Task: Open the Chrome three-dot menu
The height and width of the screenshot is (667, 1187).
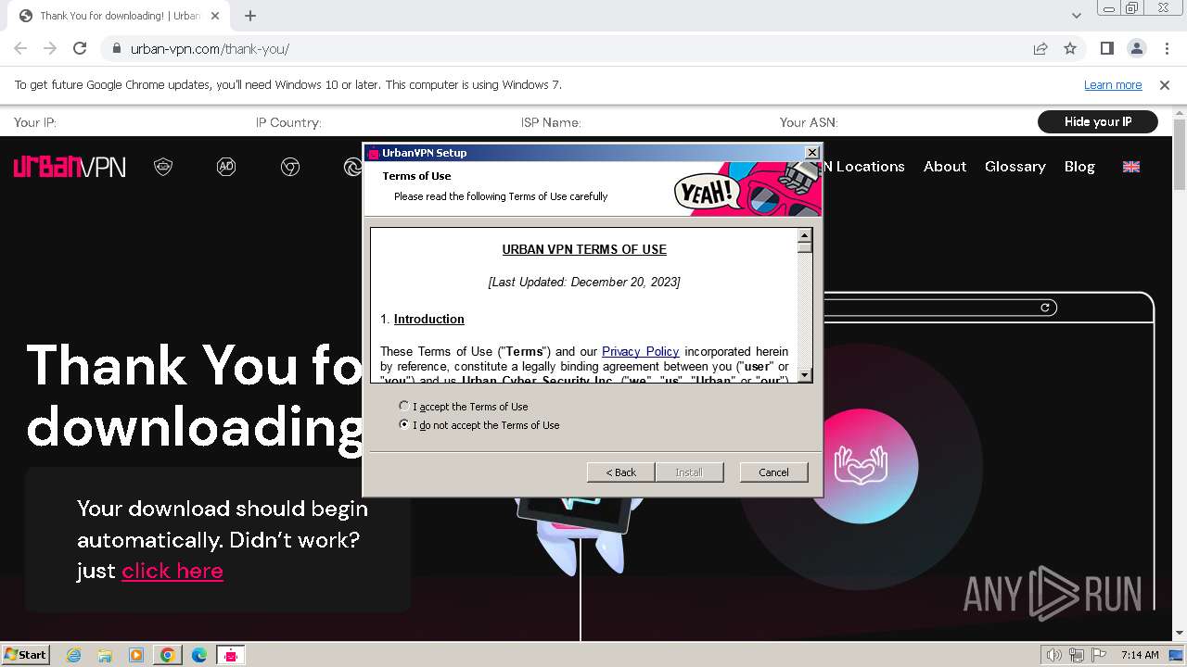Action: tap(1166, 49)
